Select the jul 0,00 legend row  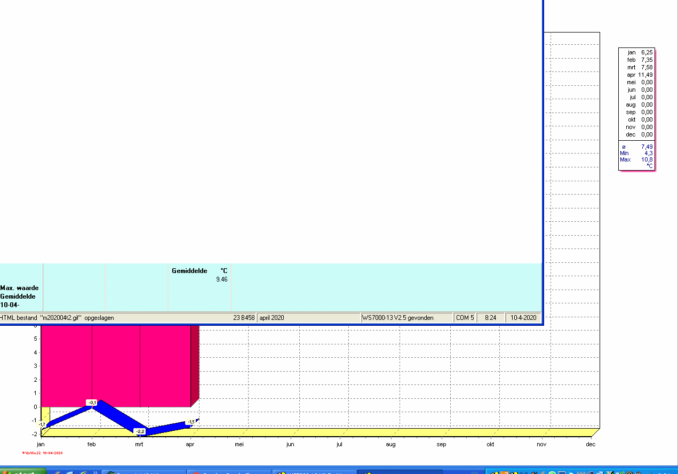[640, 97]
